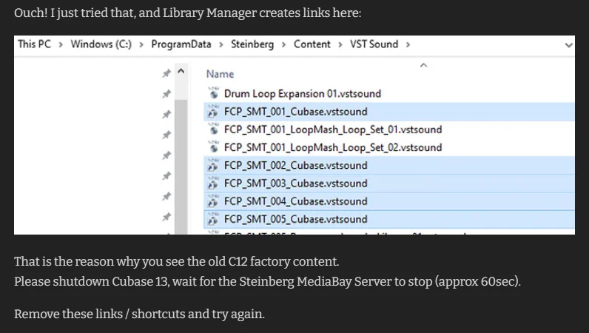Viewport: 589px width, 333px height.
Task: Select the FCP_SMT_001_LoopMash_Loop_Set_02 file icon
Action: 213,147
